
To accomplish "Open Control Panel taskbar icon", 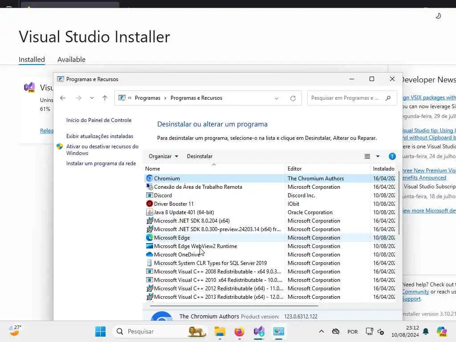I will pyautogui.click(x=278, y=331).
